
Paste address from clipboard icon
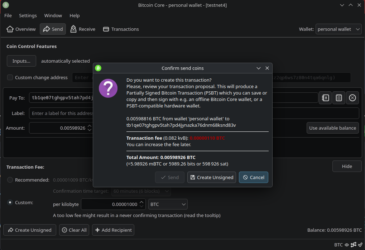tap(339, 98)
